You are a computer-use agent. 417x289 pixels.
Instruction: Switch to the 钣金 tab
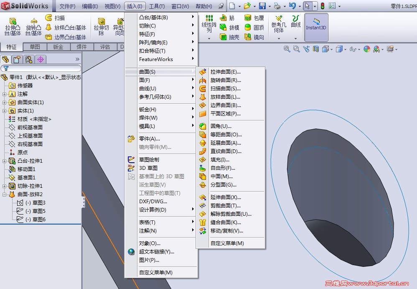pos(58,47)
